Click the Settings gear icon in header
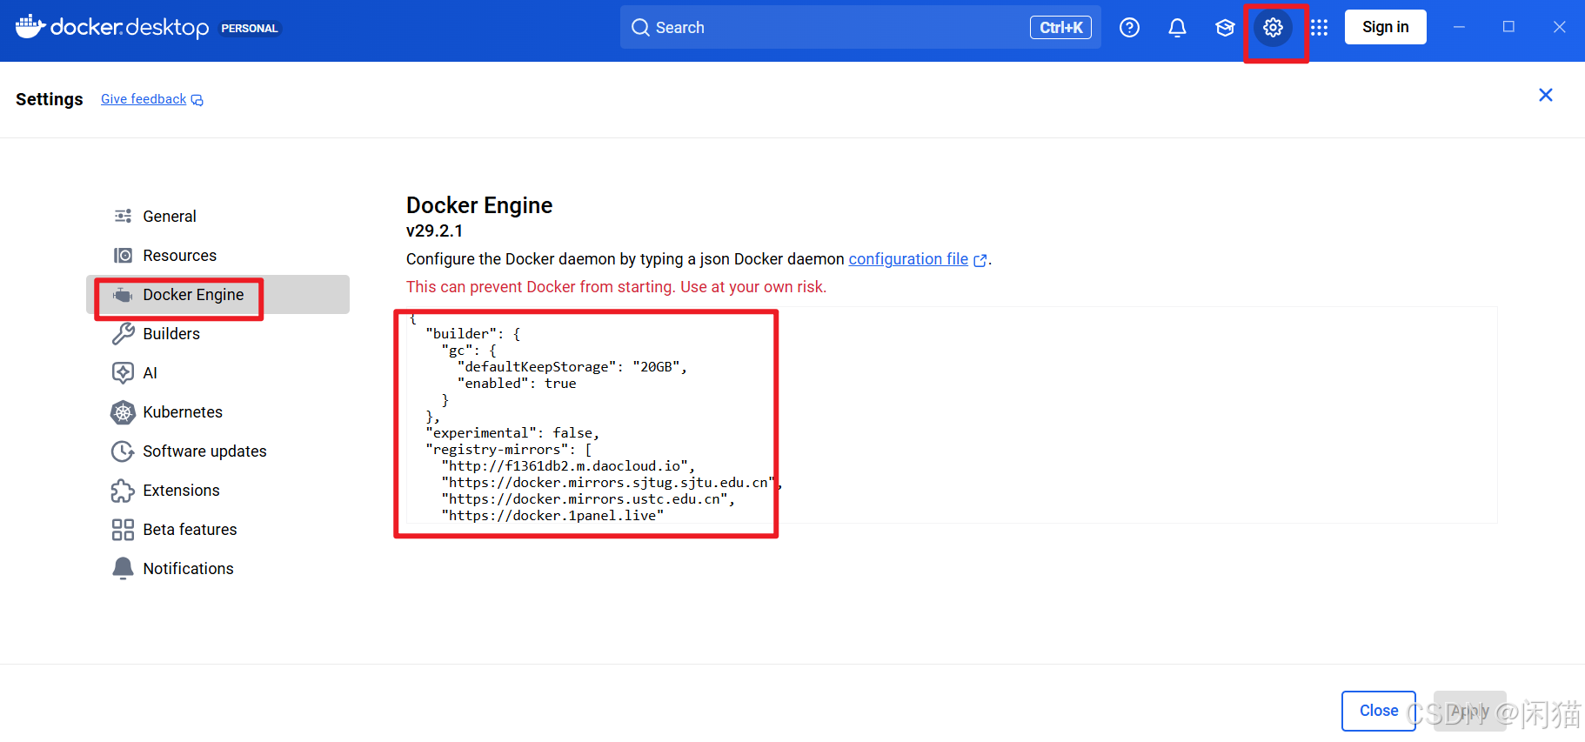 (1273, 28)
